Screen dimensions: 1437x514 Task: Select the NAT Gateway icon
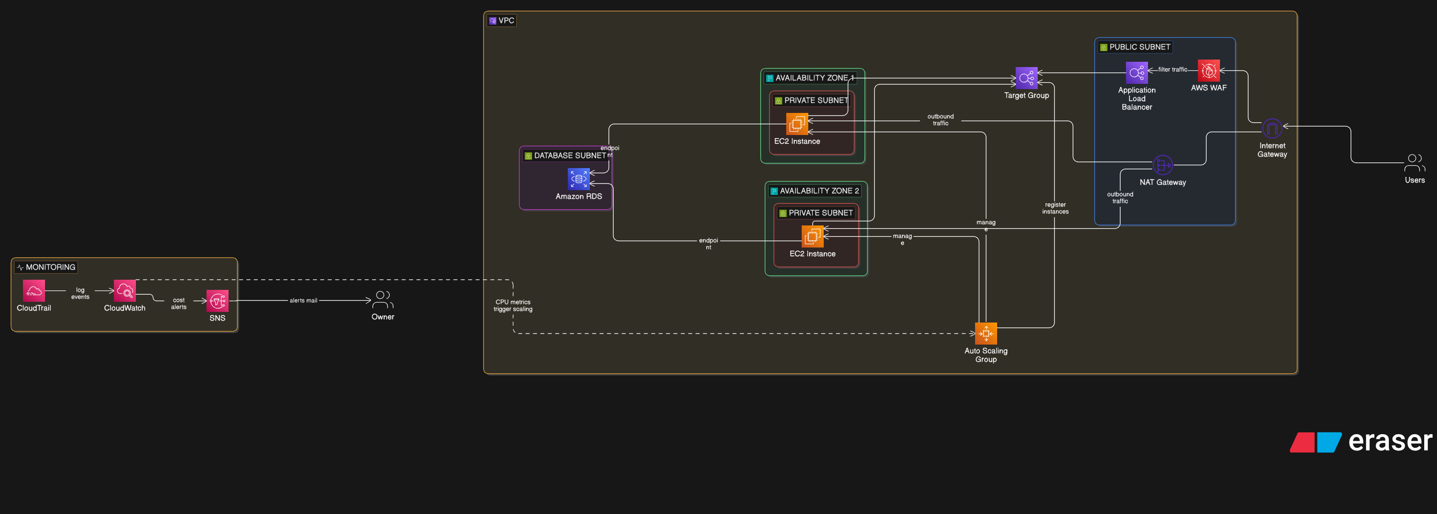tap(1162, 165)
